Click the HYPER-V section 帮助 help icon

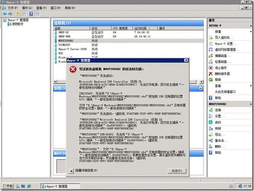click(211, 98)
